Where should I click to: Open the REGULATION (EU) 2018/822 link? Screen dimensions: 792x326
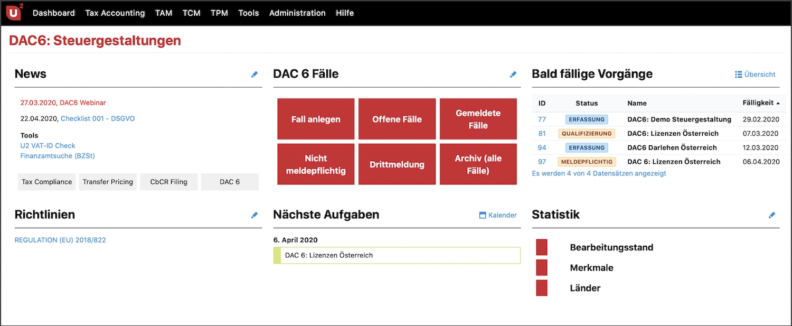pyautogui.click(x=60, y=240)
